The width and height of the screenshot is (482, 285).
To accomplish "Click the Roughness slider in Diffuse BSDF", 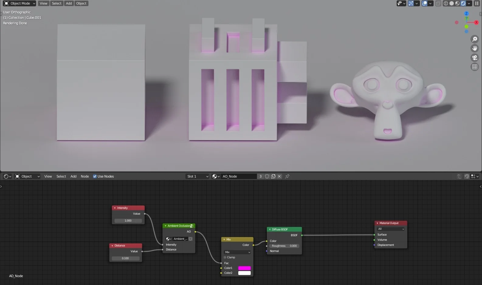I will coord(284,246).
